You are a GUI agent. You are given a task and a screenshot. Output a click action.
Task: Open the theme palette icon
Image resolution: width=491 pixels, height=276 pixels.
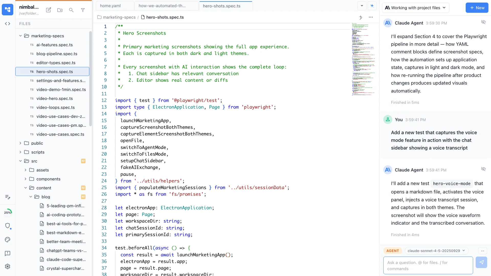click(x=7, y=240)
